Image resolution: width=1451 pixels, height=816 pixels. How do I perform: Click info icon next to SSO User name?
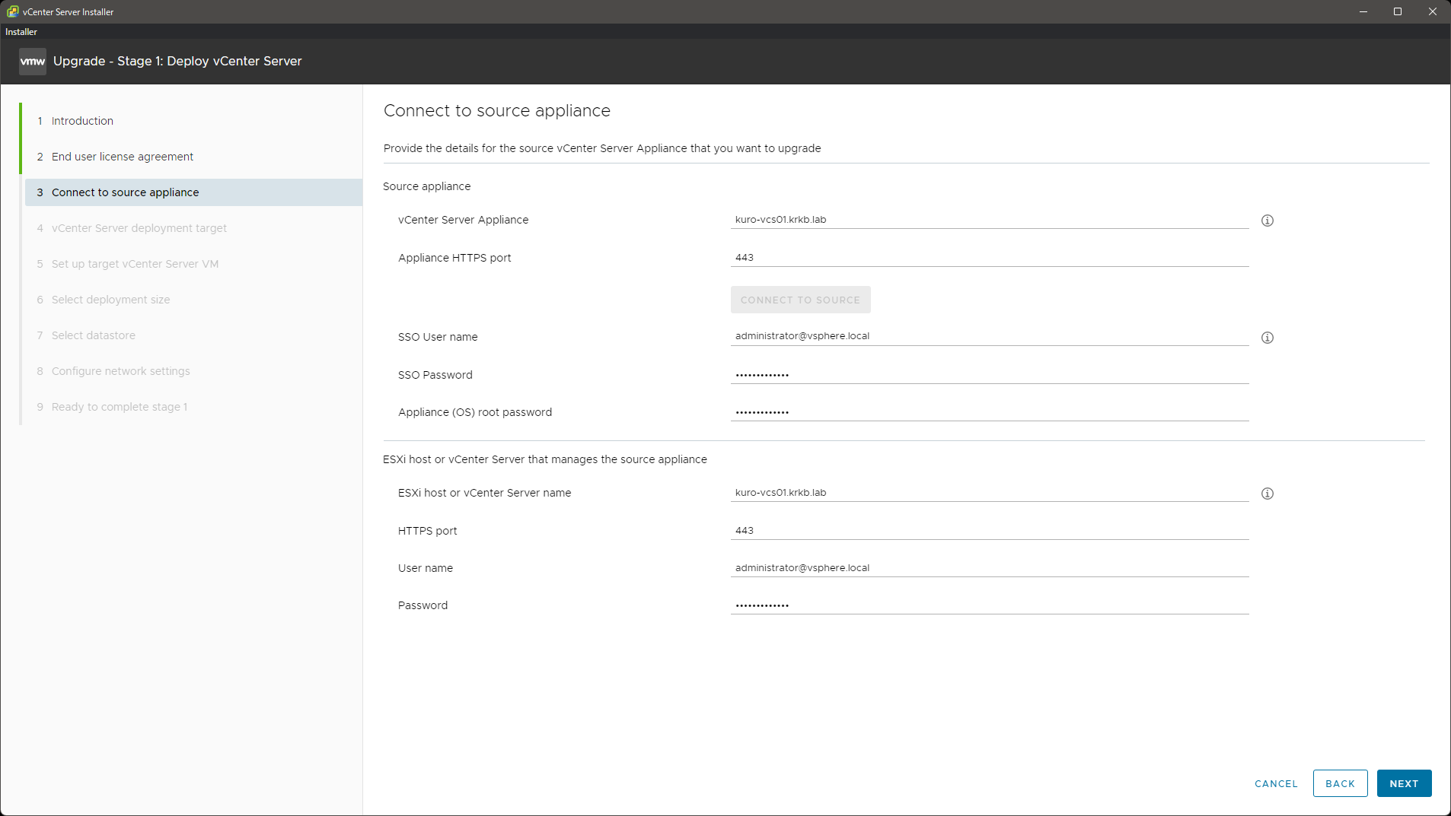1267,338
